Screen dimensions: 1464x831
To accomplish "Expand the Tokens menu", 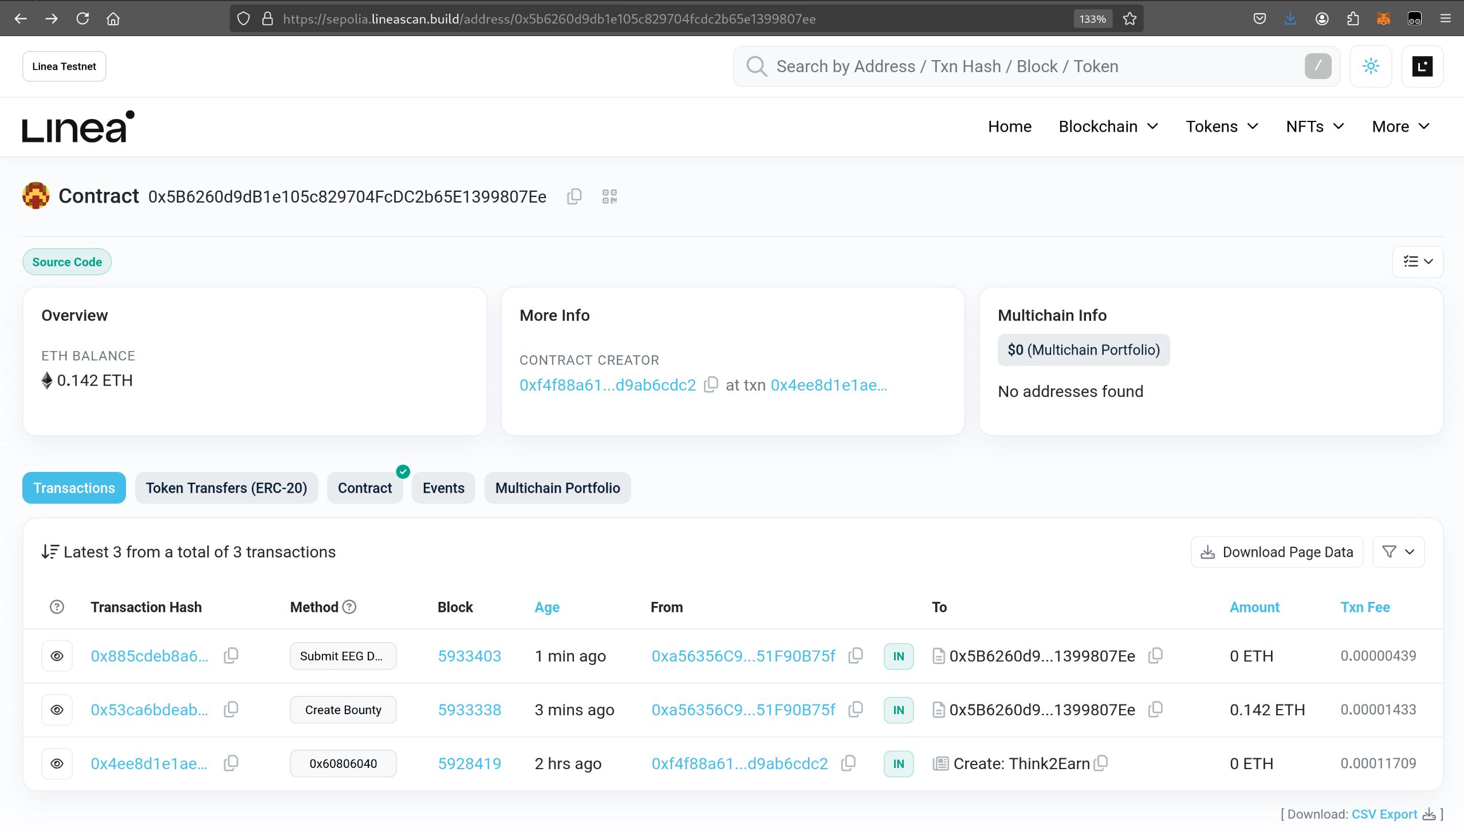I will tap(1222, 127).
